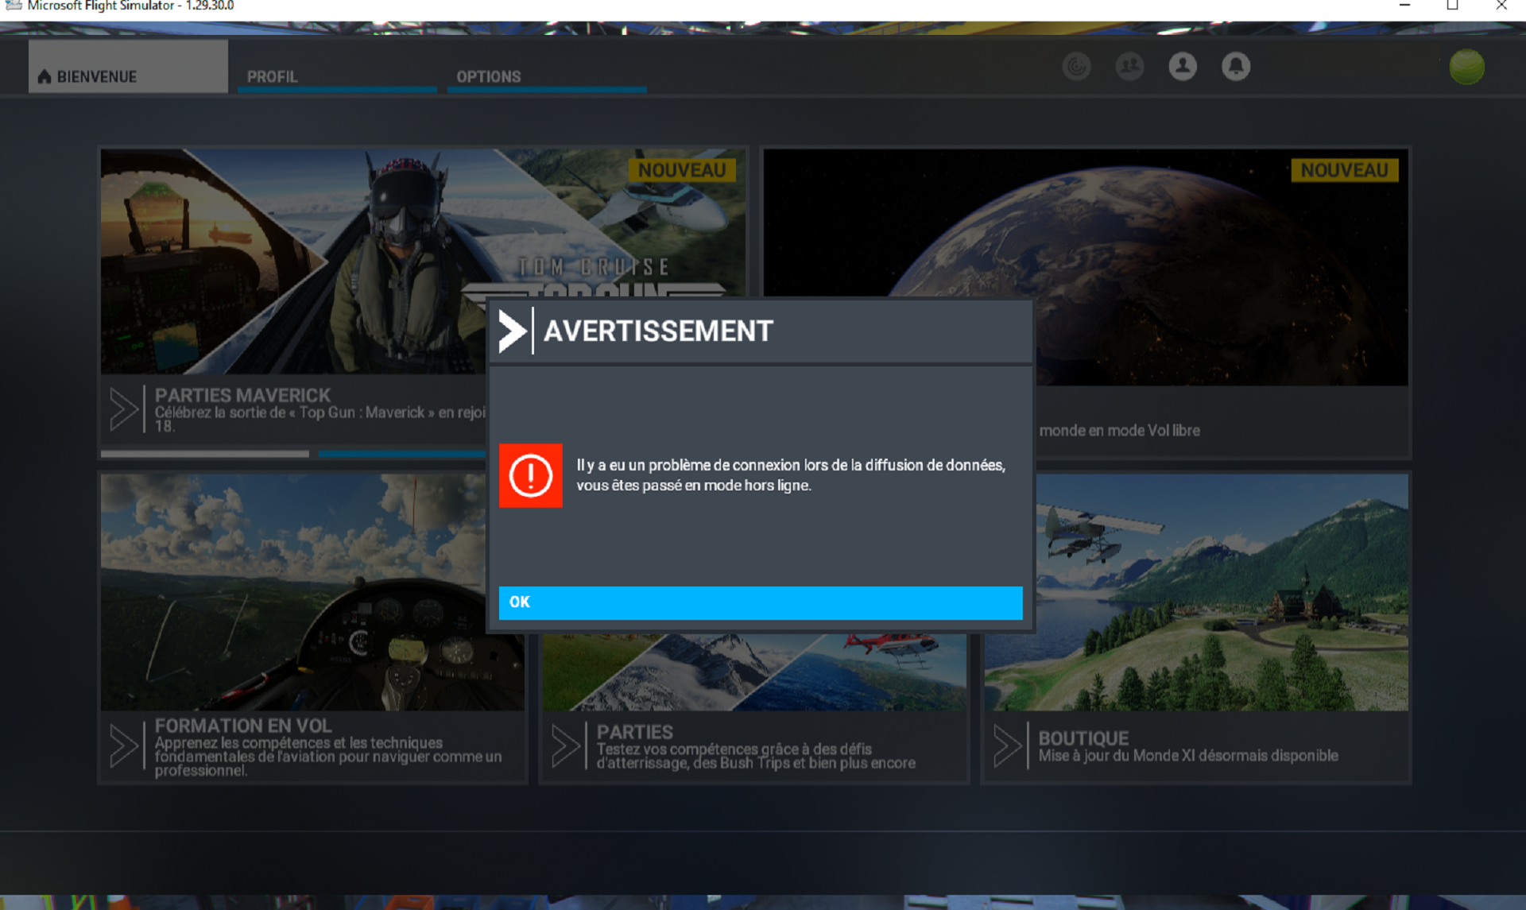
Task: Click the BOUTIQUE title
Action: tap(1083, 738)
